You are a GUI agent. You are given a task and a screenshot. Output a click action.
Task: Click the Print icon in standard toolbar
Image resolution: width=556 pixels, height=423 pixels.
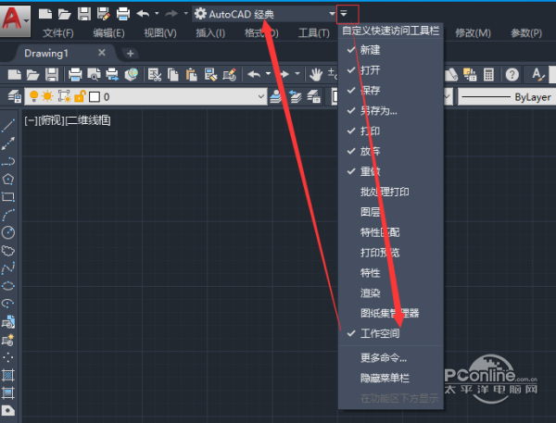75,75
